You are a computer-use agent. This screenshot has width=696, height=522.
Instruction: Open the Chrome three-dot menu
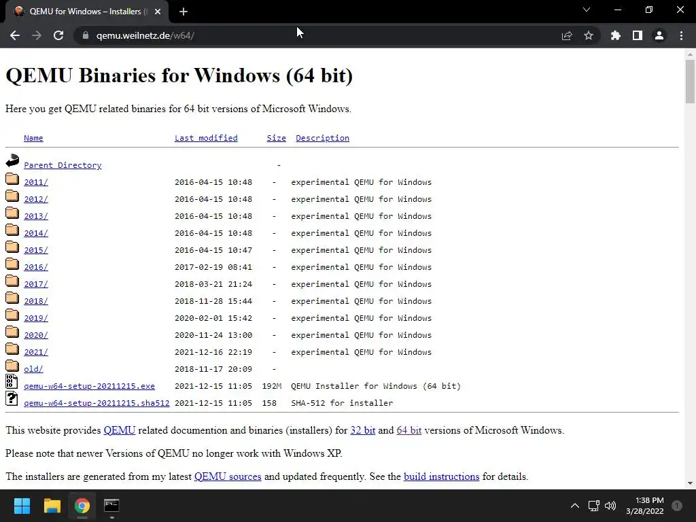(x=681, y=35)
